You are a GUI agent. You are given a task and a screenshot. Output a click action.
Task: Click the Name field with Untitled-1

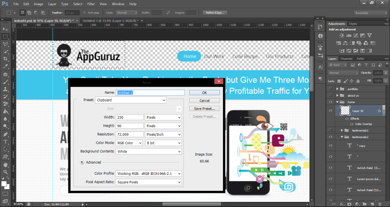[x=150, y=92]
